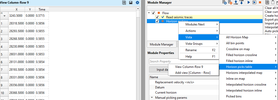Screen dimensions: 278x100
Task: Click the X column header
Action: pos(16,10)
